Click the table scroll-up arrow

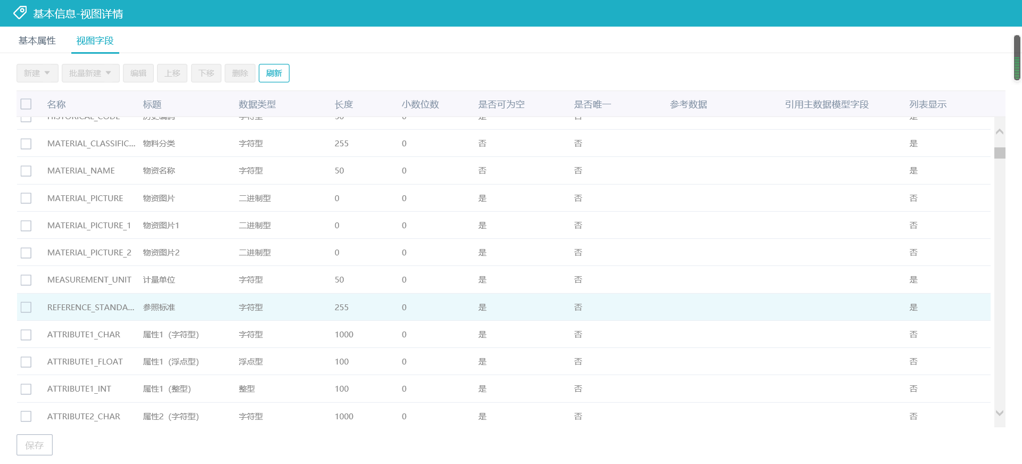point(1000,131)
